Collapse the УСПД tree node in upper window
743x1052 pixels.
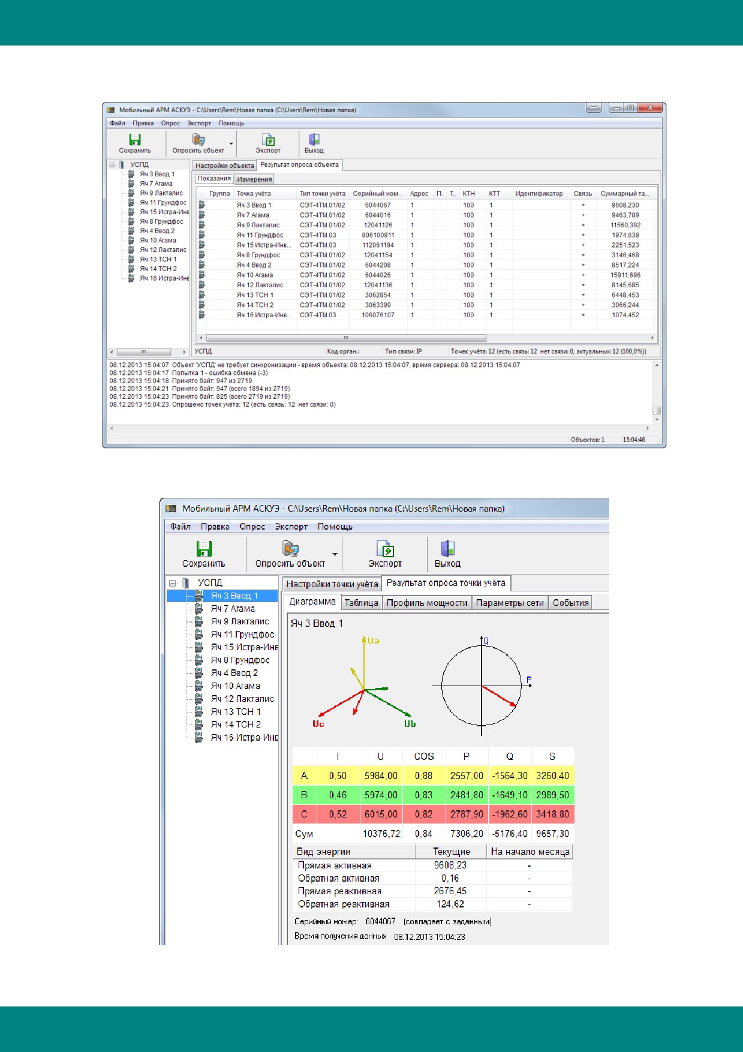tap(112, 164)
